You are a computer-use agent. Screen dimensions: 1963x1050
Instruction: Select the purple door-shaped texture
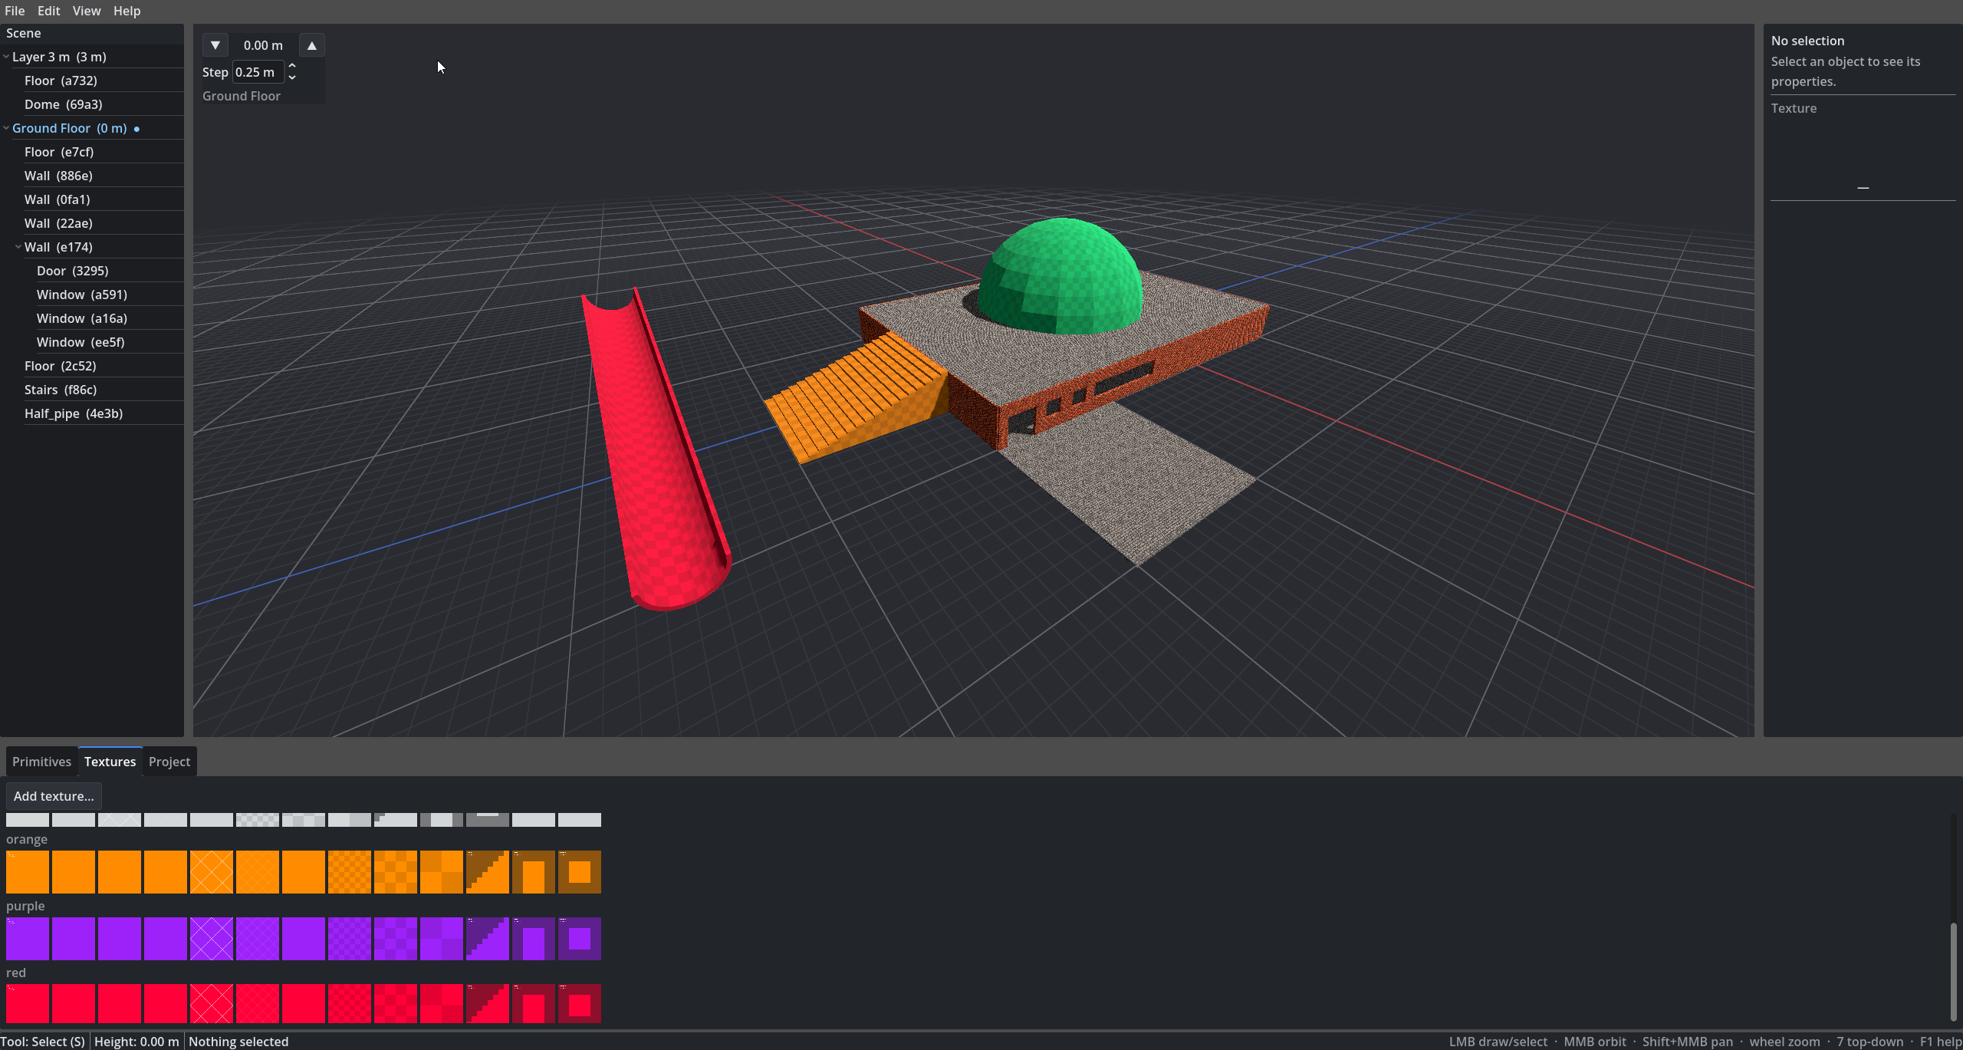coord(534,939)
